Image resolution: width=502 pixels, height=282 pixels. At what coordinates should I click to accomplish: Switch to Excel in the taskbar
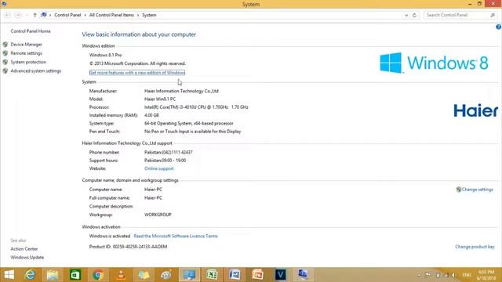212,275
